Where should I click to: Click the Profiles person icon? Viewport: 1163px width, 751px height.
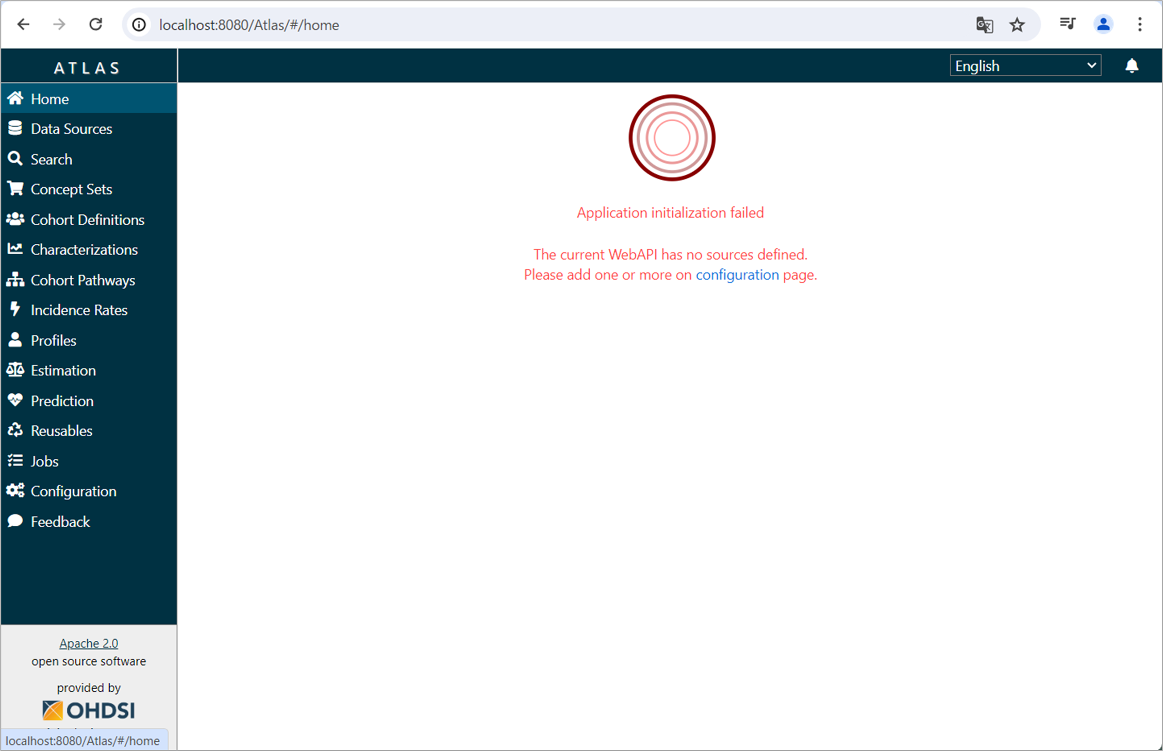tap(15, 340)
